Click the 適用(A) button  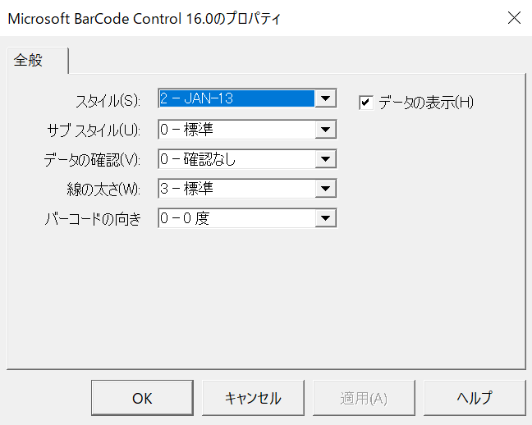[364, 398]
